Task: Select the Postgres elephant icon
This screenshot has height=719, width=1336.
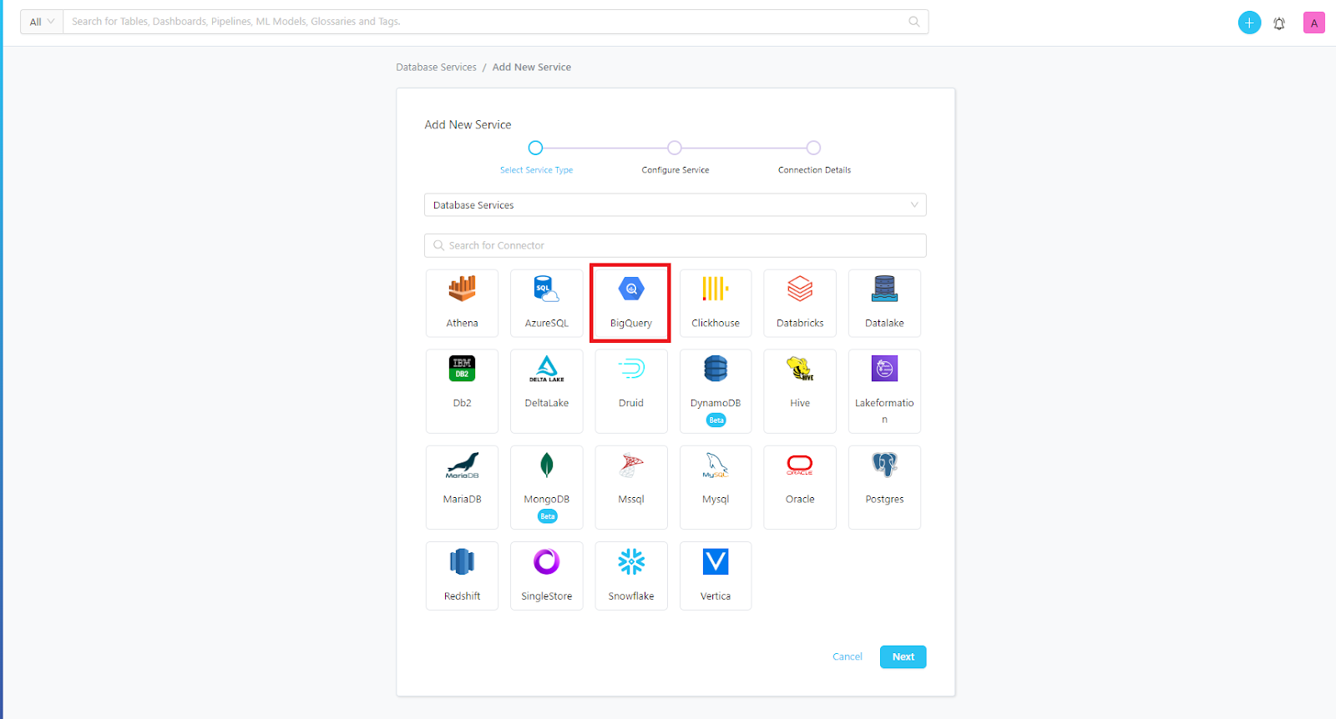Action: [x=884, y=465]
